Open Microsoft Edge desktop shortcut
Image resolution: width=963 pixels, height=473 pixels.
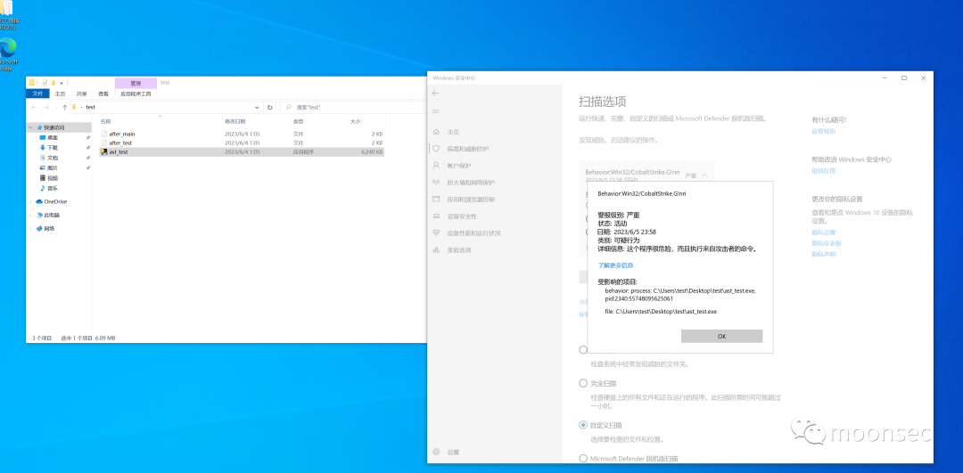pyautogui.click(x=8, y=54)
